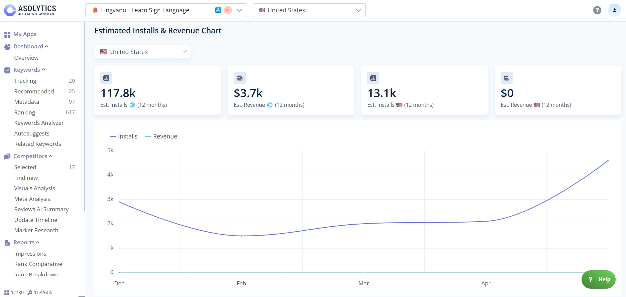Toggle the Revenue series in chart legend
The width and height of the screenshot is (626, 297).
(x=161, y=136)
